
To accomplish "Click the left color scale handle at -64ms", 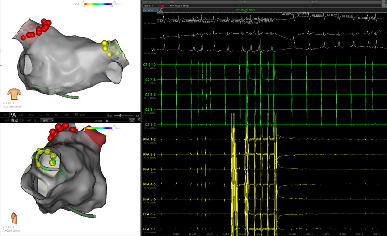I will (85, 7).
